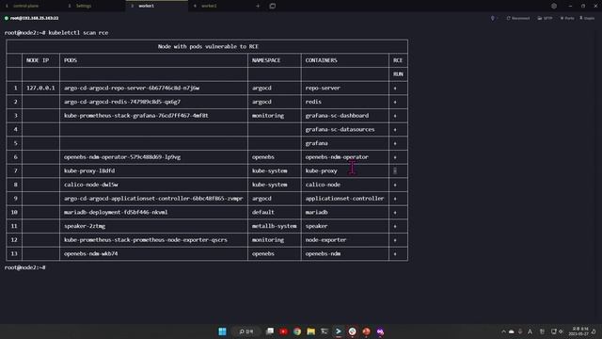Click the argocd-applicationset-controller pod name
Image resolution: width=602 pixels, height=339 pixels.
pyautogui.click(x=153, y=199)
